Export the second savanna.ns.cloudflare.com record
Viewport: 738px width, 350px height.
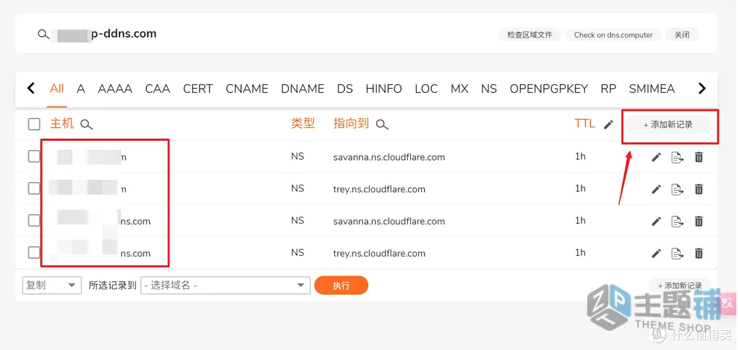(x=677, y=221)
